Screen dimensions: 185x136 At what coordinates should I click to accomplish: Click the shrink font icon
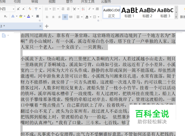[24, 9]
